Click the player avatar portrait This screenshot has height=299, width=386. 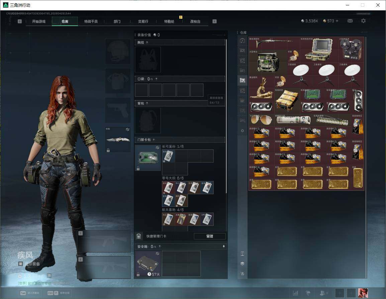(363, 293)
